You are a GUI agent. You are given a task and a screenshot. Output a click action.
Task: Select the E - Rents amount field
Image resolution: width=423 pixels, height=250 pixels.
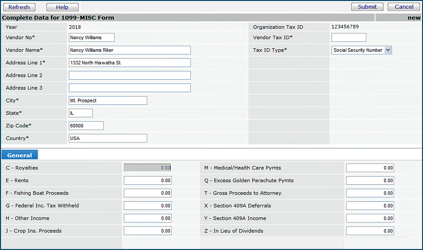[148, 181]
